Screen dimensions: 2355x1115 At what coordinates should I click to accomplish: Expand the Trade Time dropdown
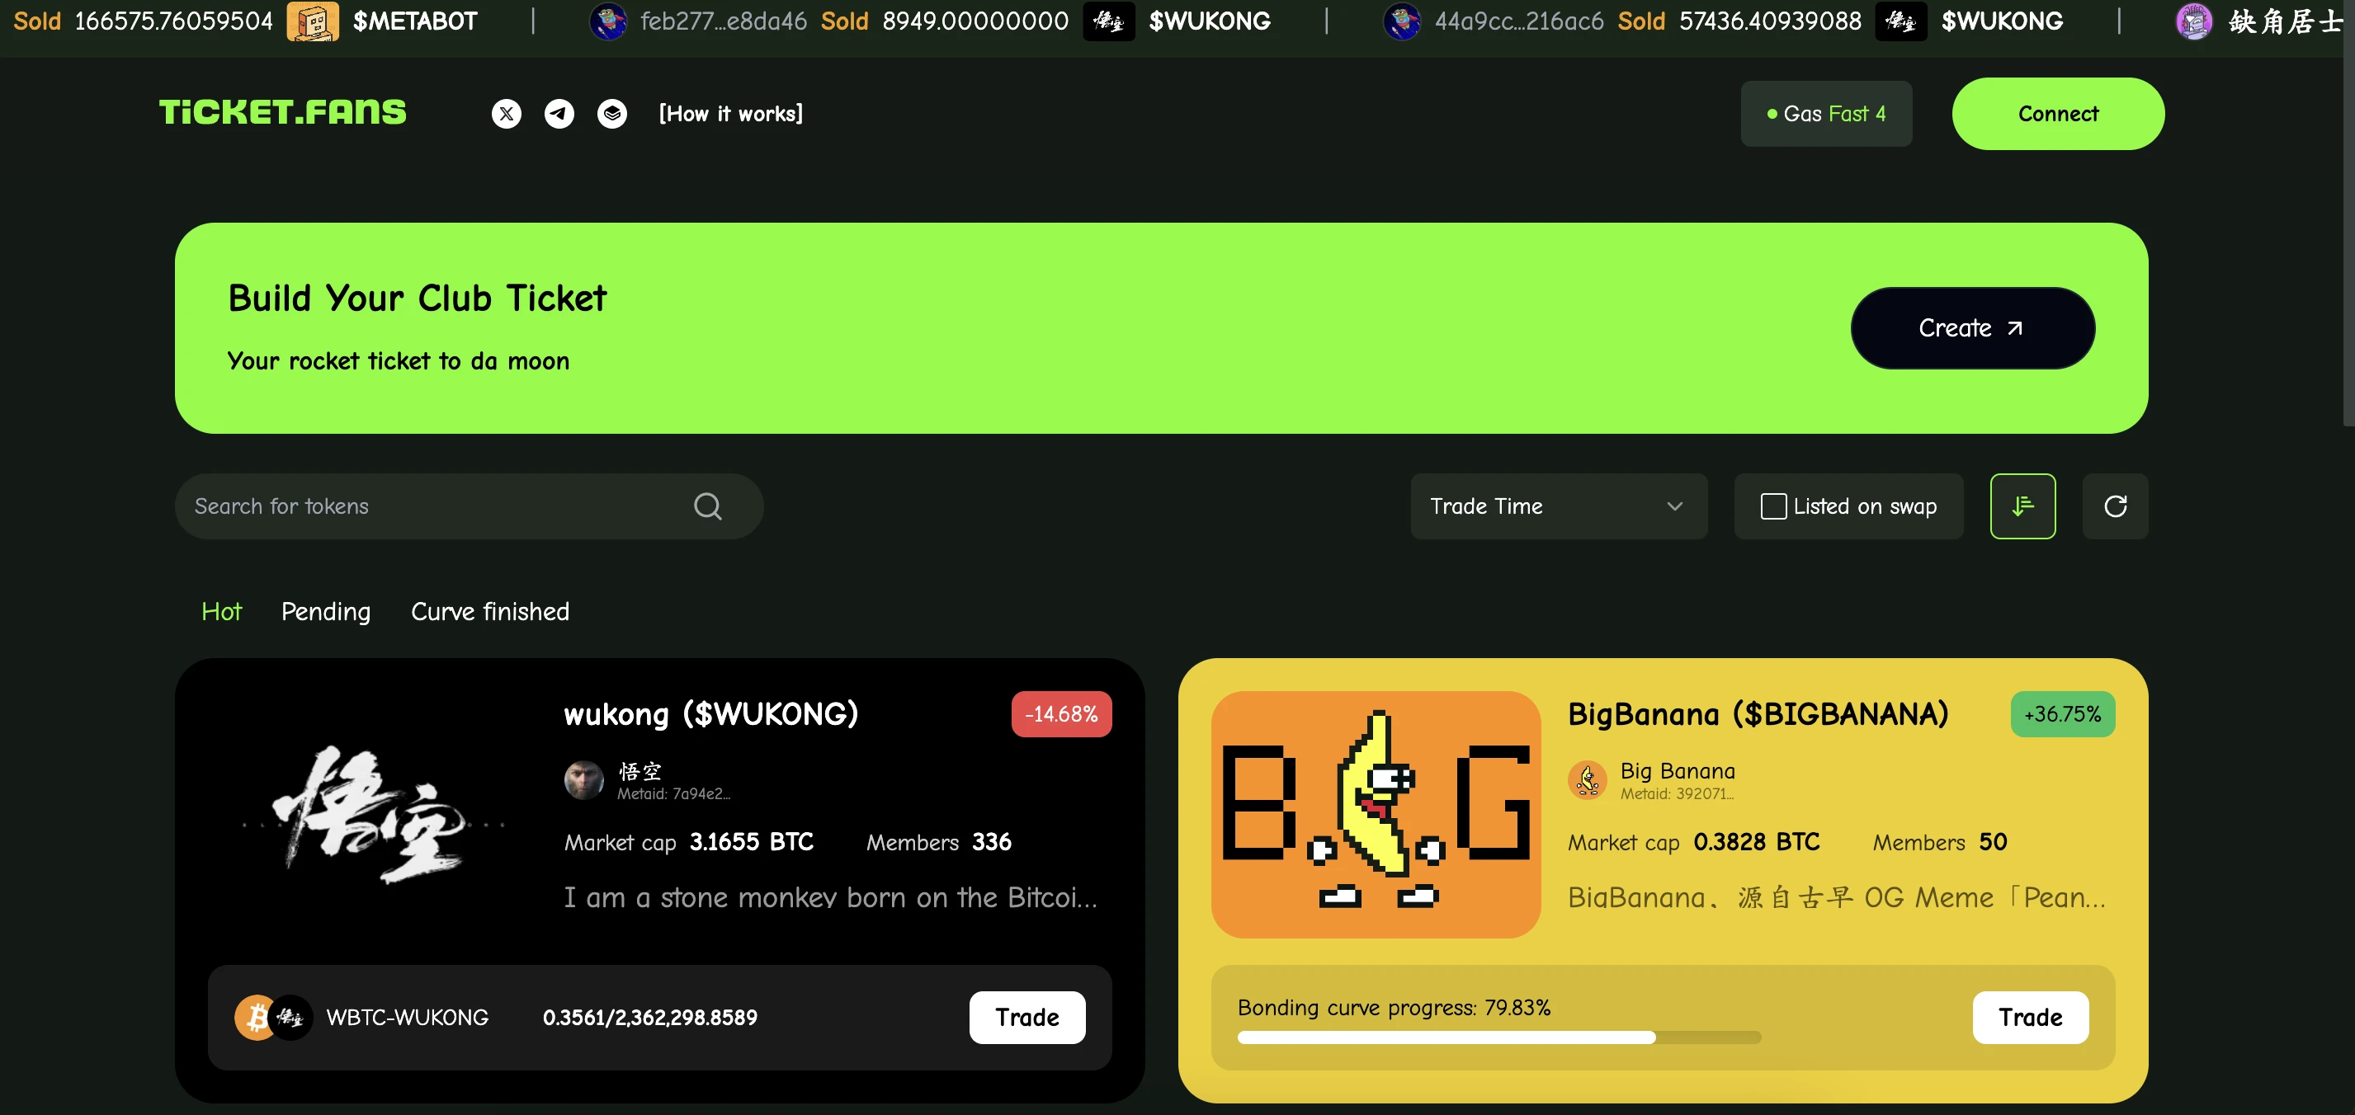tap(1556, 506)
